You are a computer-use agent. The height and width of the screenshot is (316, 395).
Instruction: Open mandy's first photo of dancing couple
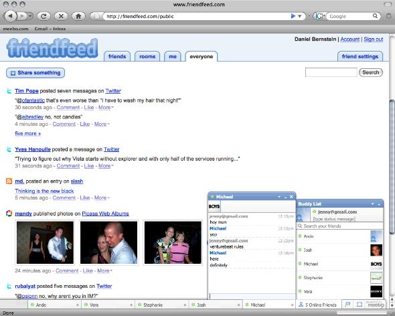pyautogui.click(x=45, y=242)
